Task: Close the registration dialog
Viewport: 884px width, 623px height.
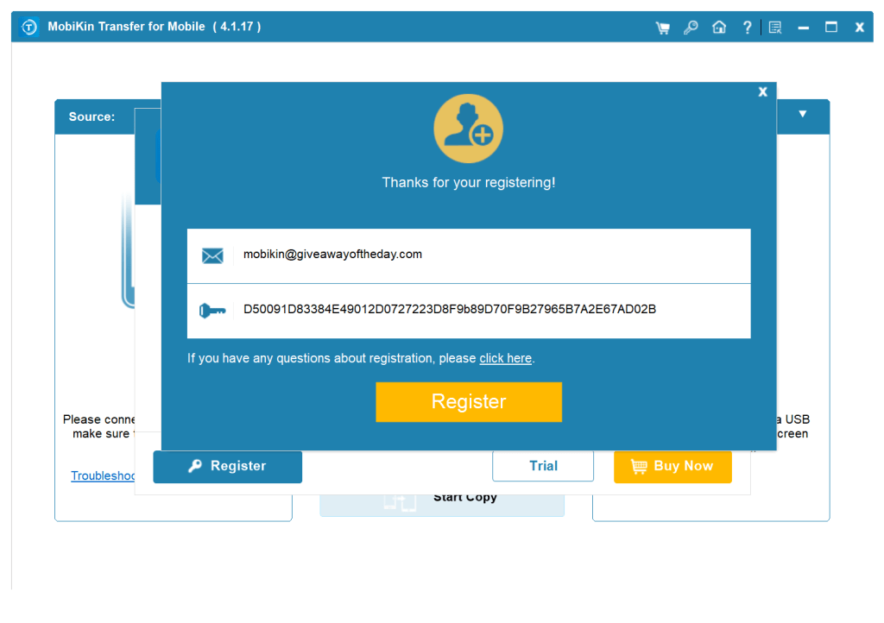Action: pos(762,91)
